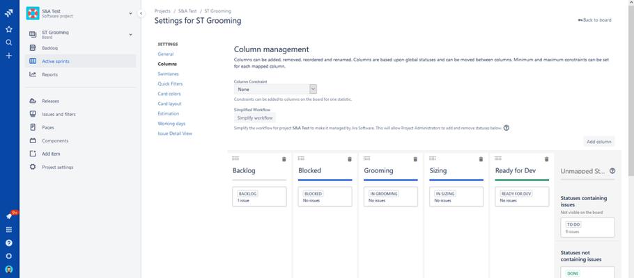
Task: Go back to board link
Action: (x=594, y=19)
